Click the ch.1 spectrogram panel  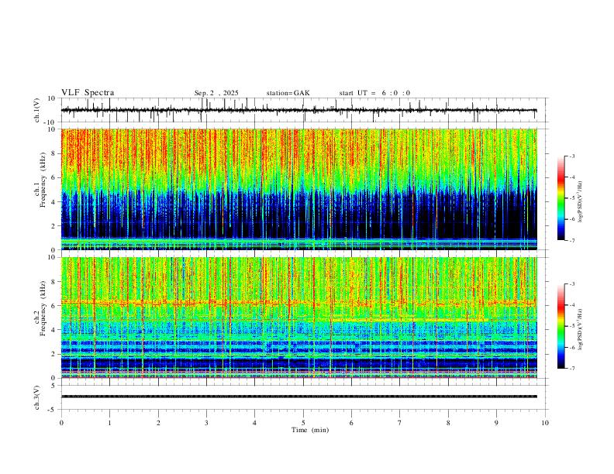[298, 189]
